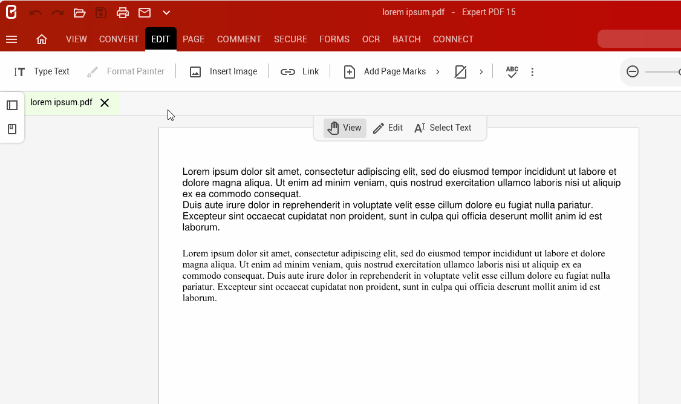Activate the Type Text tool
681x404 pixels.
[x=41, y=72]
